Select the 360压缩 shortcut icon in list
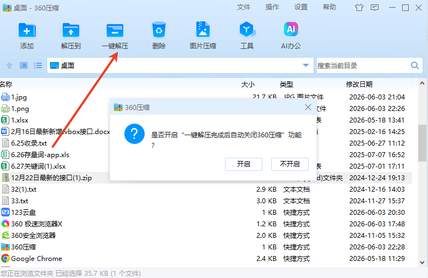Image resolution: width=428 pixels, height=278 pixels. tap(6, 247)
